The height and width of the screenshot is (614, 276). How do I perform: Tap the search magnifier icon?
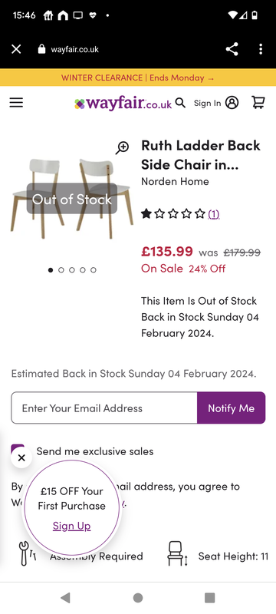tap(180, 103)
